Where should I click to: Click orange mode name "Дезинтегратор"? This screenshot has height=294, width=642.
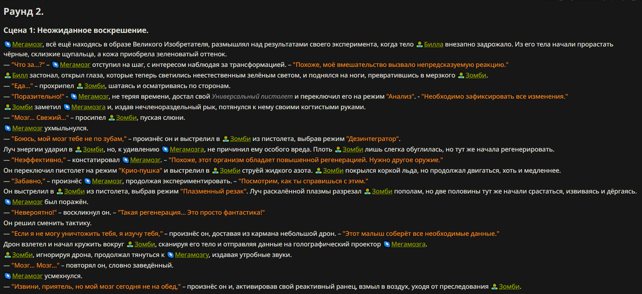pos(373,139)
